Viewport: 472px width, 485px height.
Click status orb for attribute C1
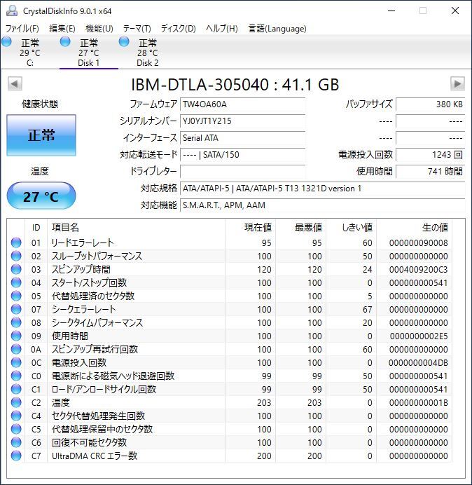(x=16, y=389)
